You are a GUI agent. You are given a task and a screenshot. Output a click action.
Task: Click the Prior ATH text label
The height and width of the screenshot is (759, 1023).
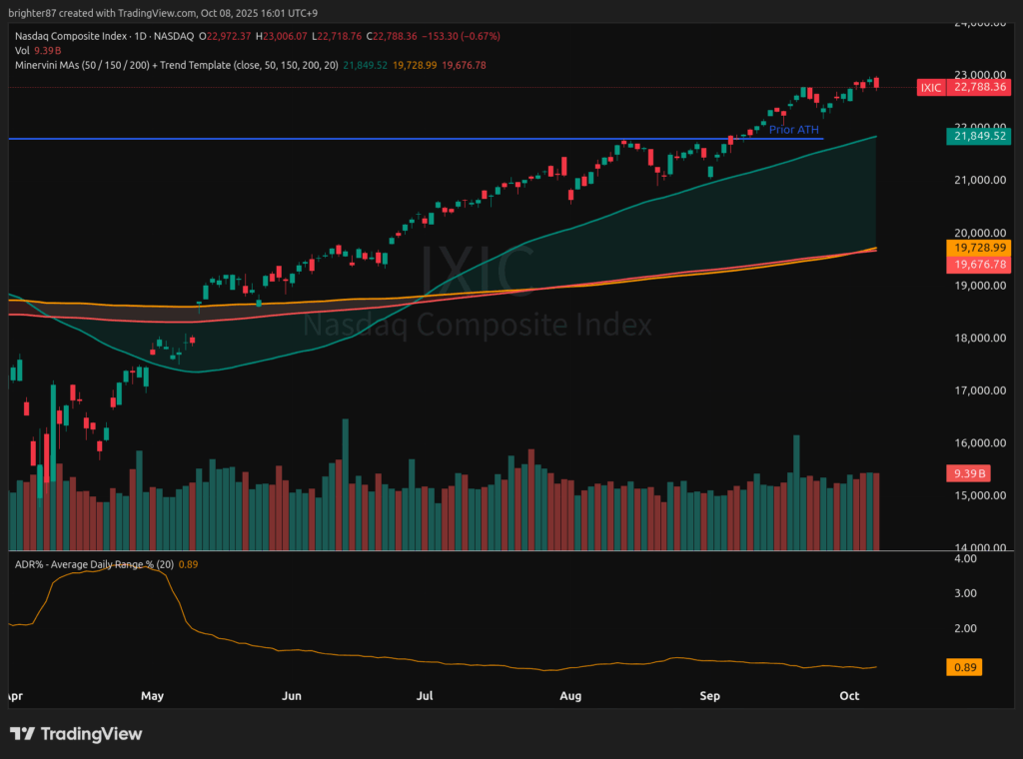tap(794, 131)
